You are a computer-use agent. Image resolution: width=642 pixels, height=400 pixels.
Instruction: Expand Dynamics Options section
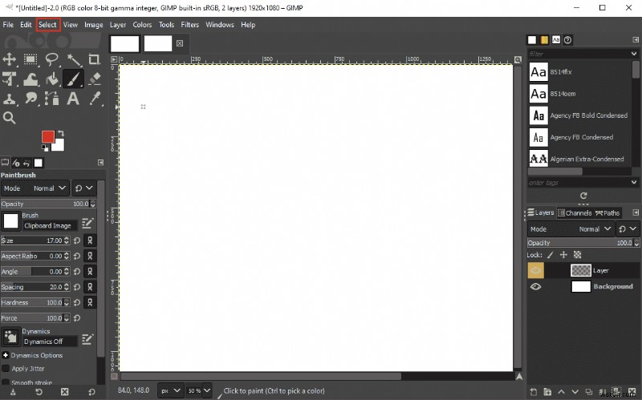pos(6,355)
